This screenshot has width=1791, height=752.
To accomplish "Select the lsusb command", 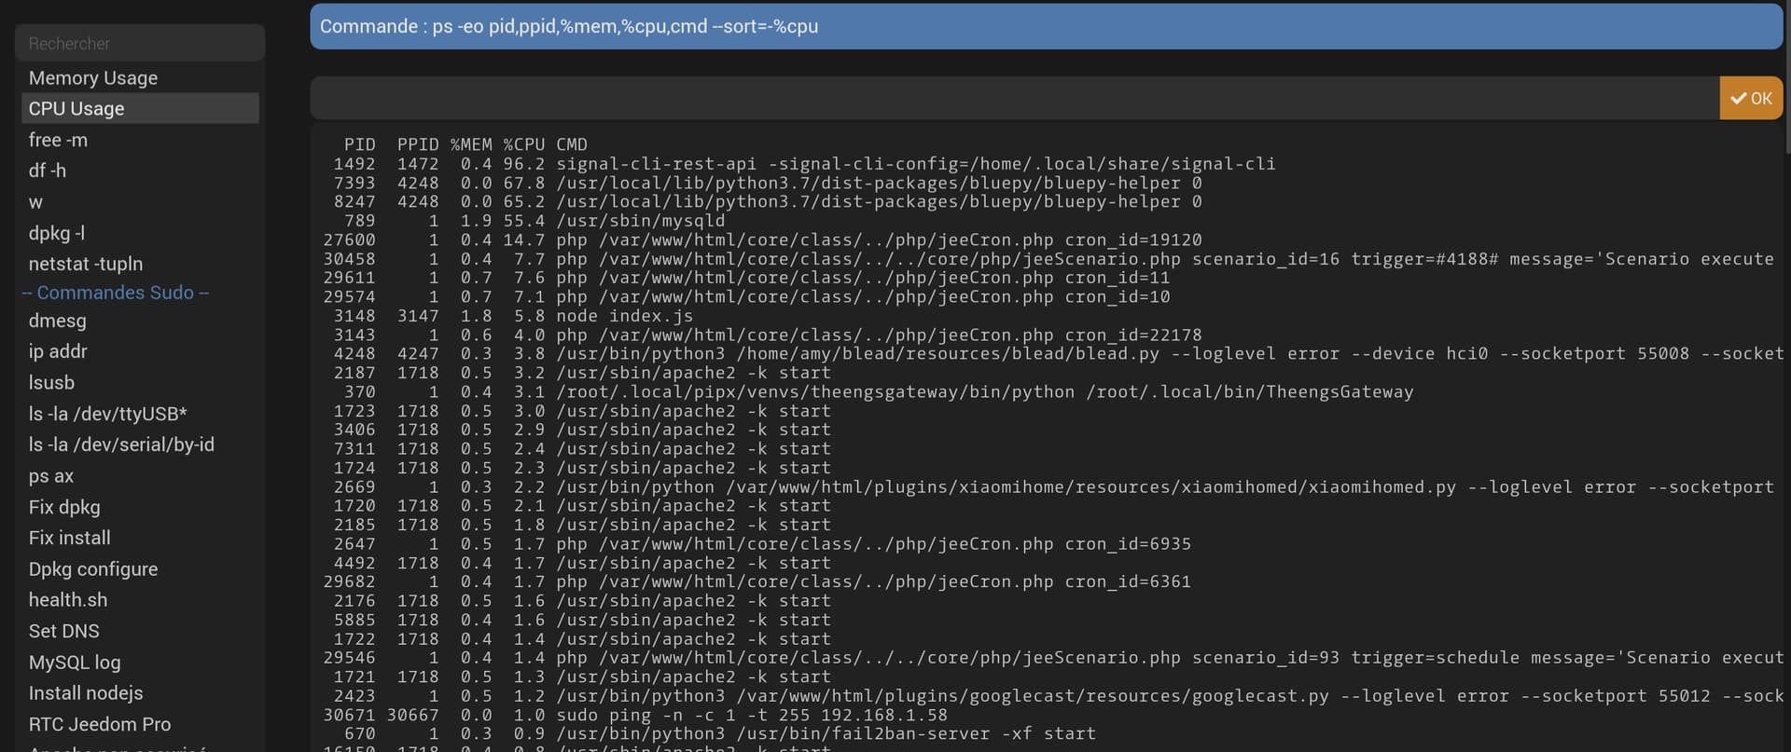I will tap(51, 382).
